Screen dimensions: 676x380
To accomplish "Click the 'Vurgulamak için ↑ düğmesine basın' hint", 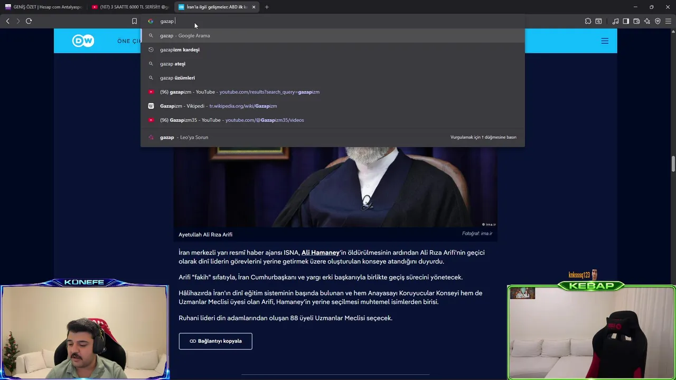I will pos(483,137).
